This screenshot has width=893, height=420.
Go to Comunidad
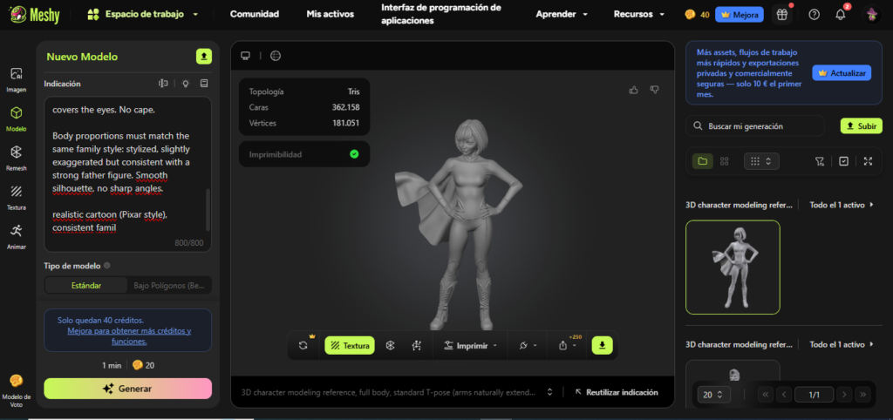point(255,14)
